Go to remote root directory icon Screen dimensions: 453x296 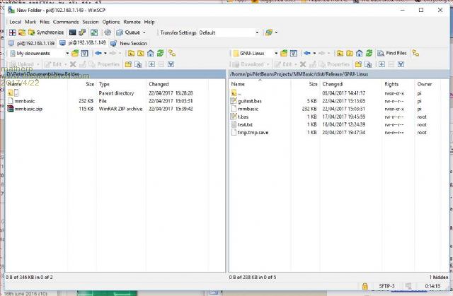[x=350, y=53]
